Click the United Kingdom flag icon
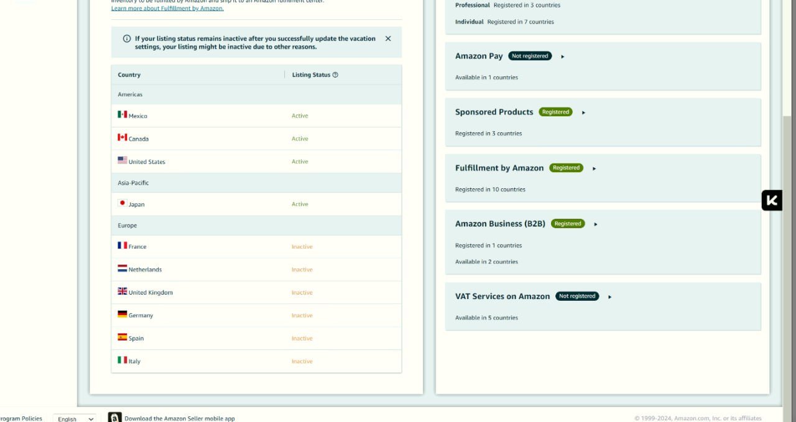Screen dimensions: 796x422 [123, 291]
